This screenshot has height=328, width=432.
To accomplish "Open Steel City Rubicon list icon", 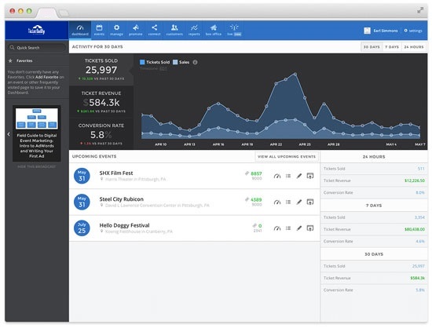I will point(288,202).
